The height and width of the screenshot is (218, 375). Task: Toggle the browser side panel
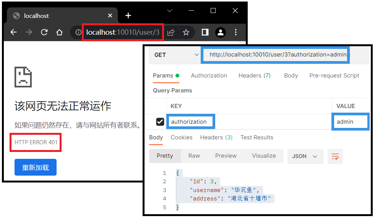205,32
